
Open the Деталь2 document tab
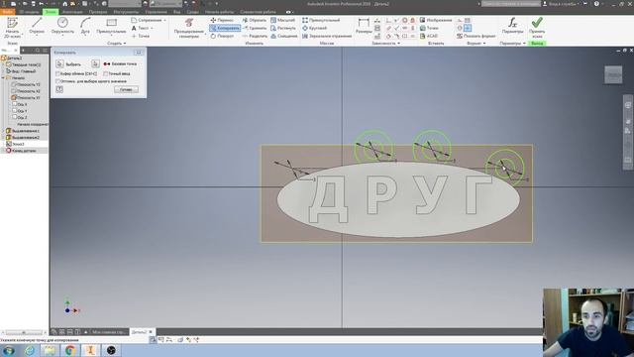pyautogui.click(x=140, y=332)
